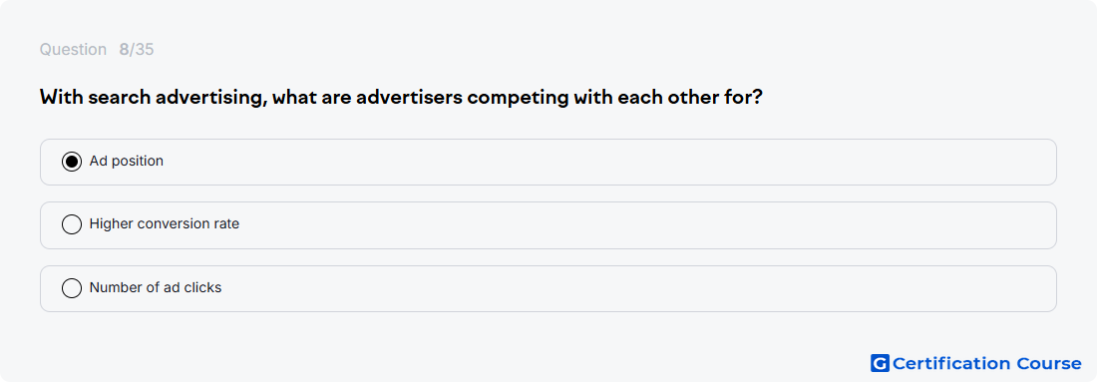
Task: Click the Higher conversion rate label text
Action: (x=165, y=223)
